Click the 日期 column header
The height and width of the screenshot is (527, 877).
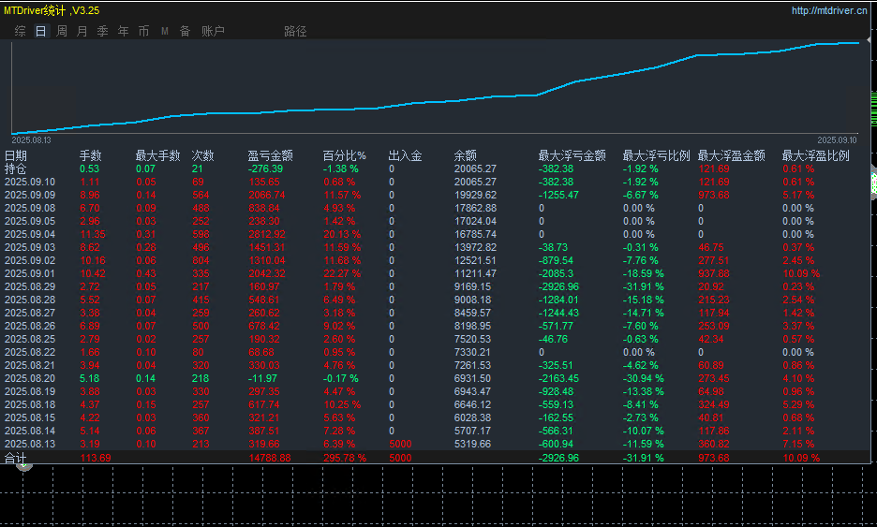click(16, 156)
